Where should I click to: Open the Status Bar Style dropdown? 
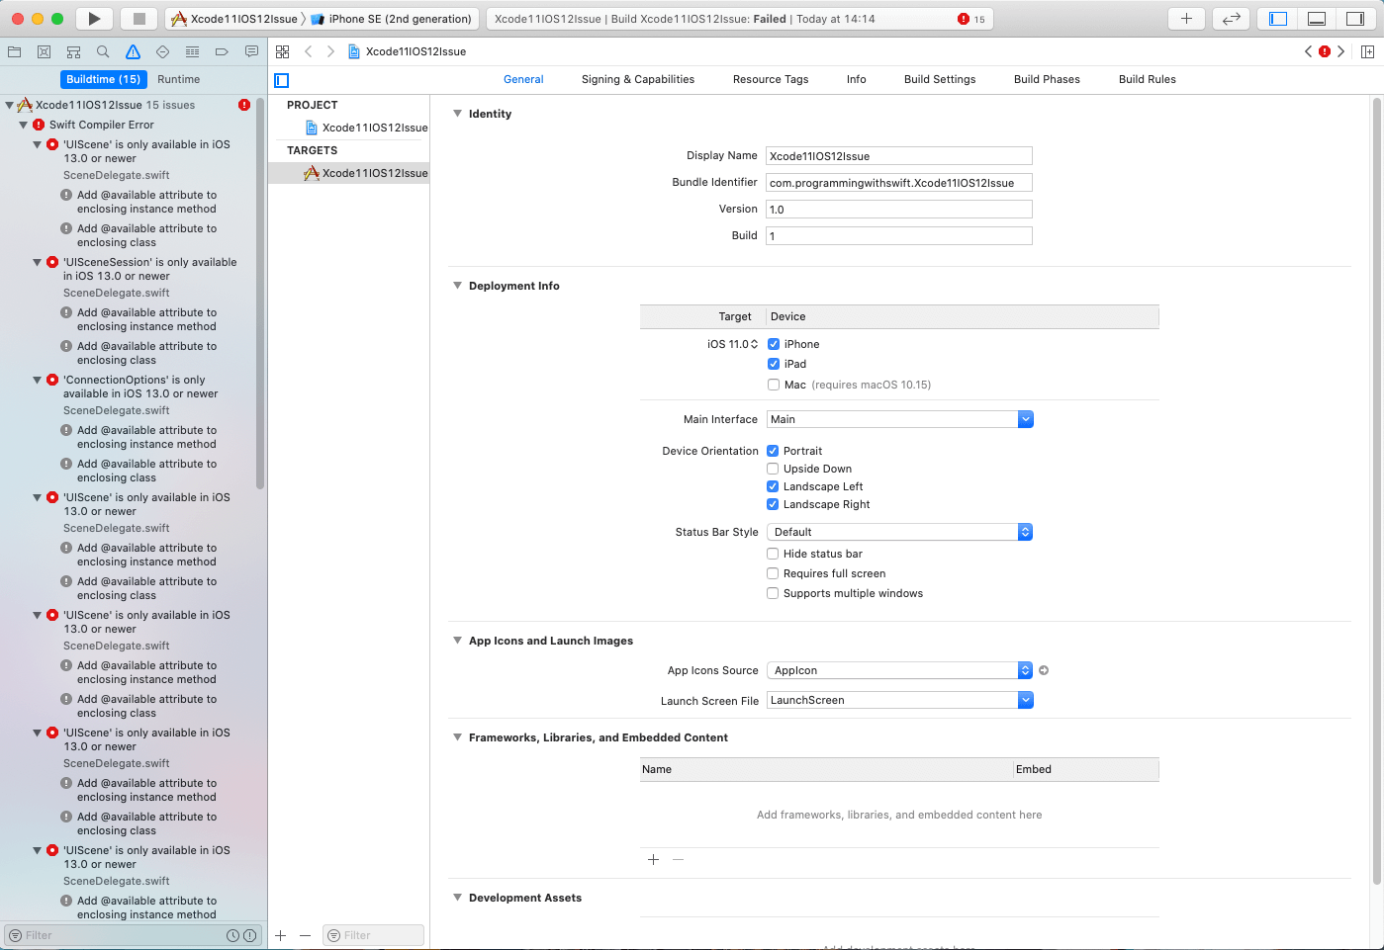click(900, 532)
